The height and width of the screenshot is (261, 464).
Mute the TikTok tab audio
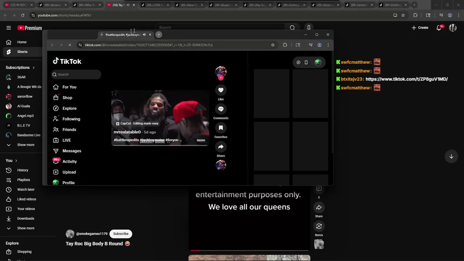coord(144,35)
